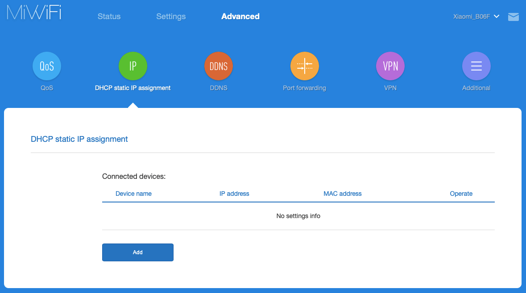Open the purple VPN icon

390,66
